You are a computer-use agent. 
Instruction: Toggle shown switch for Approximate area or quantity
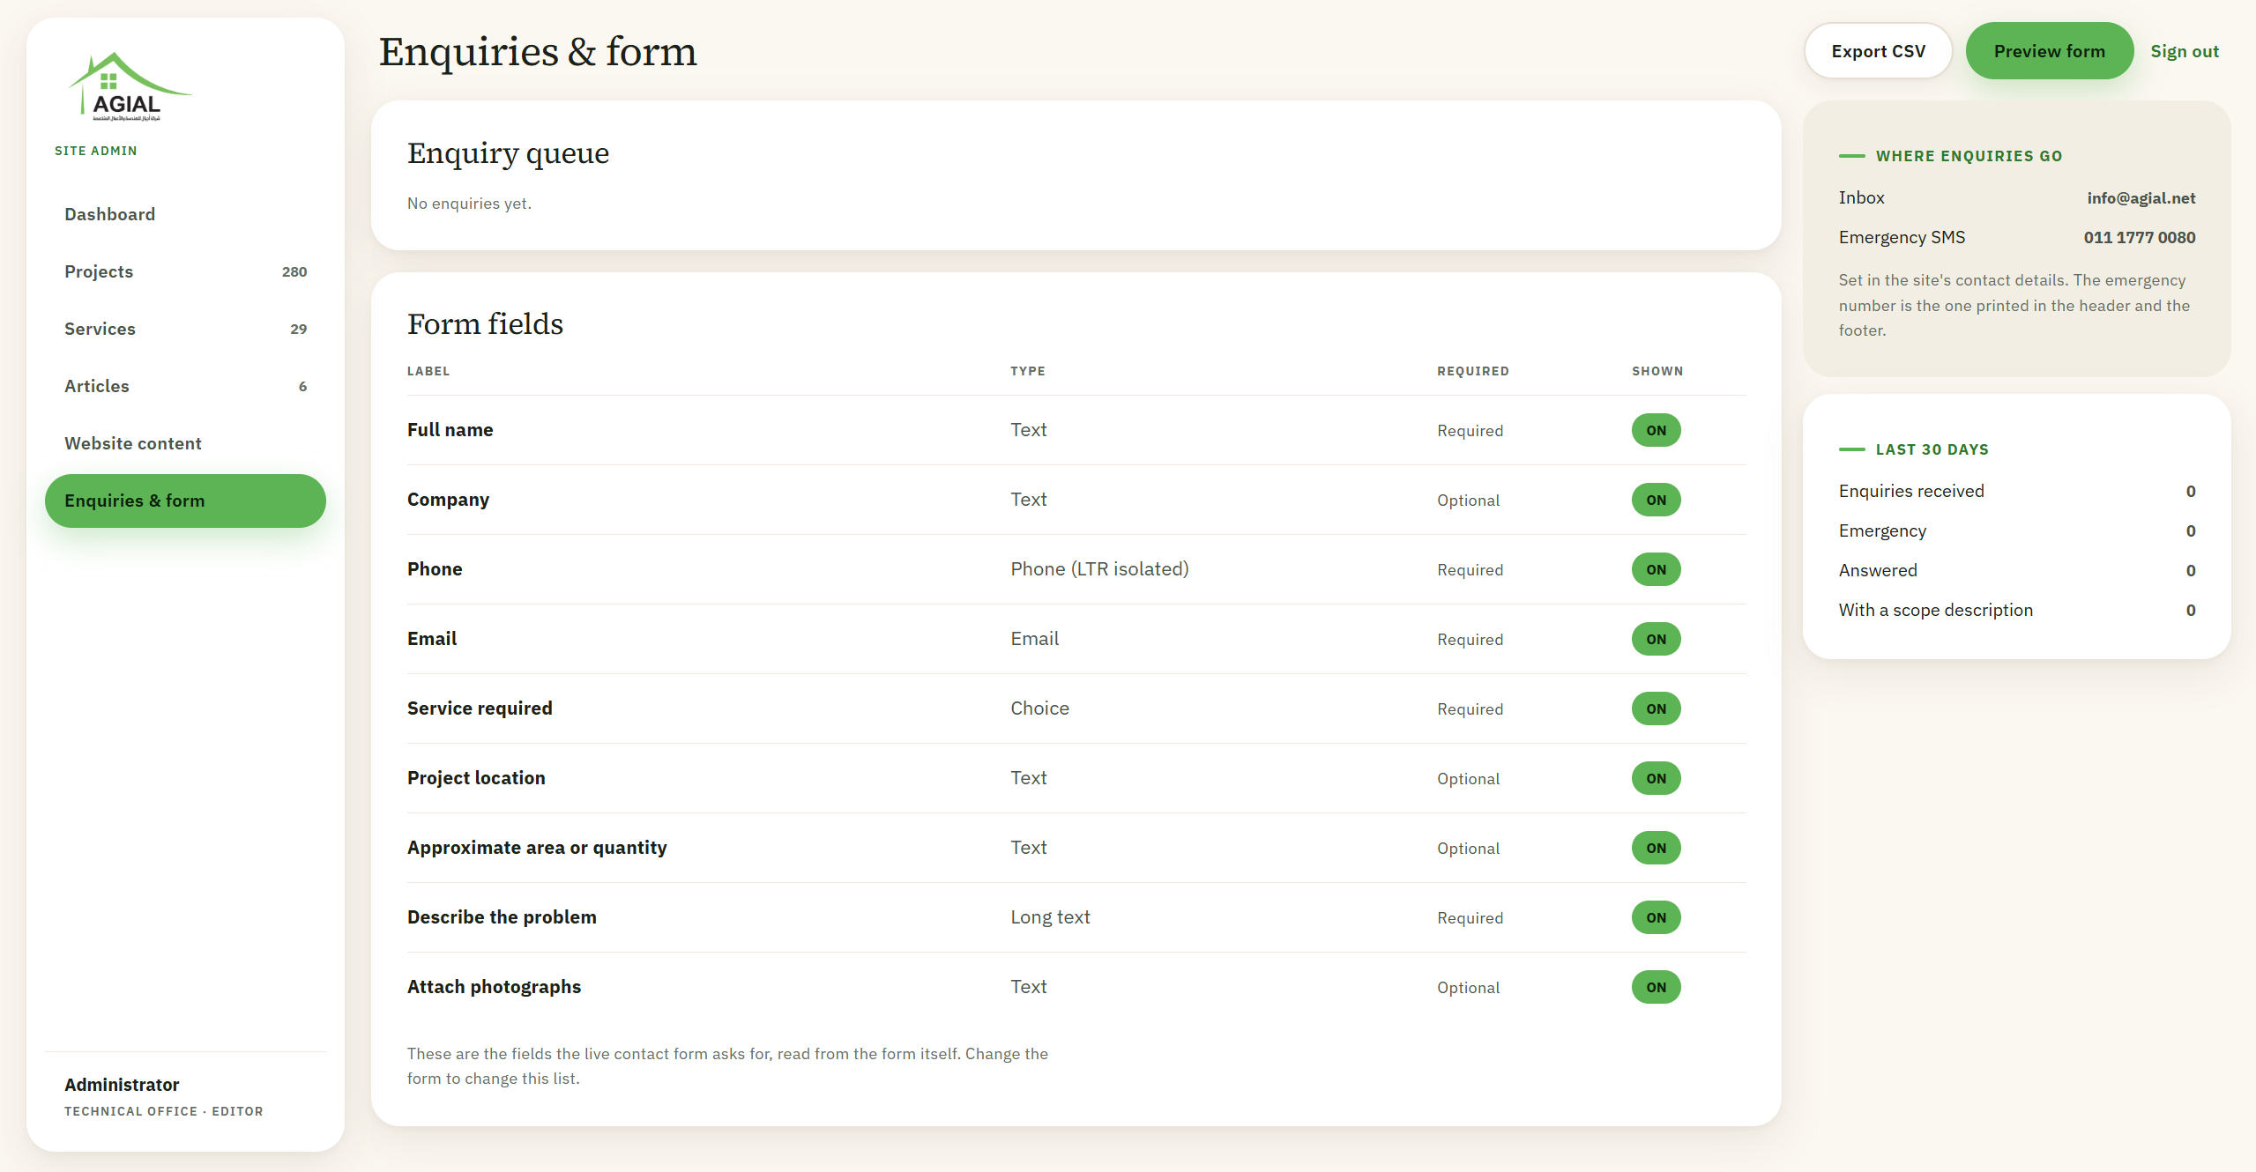[1656, 848]
